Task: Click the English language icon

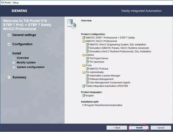Action: coord(84,96)
